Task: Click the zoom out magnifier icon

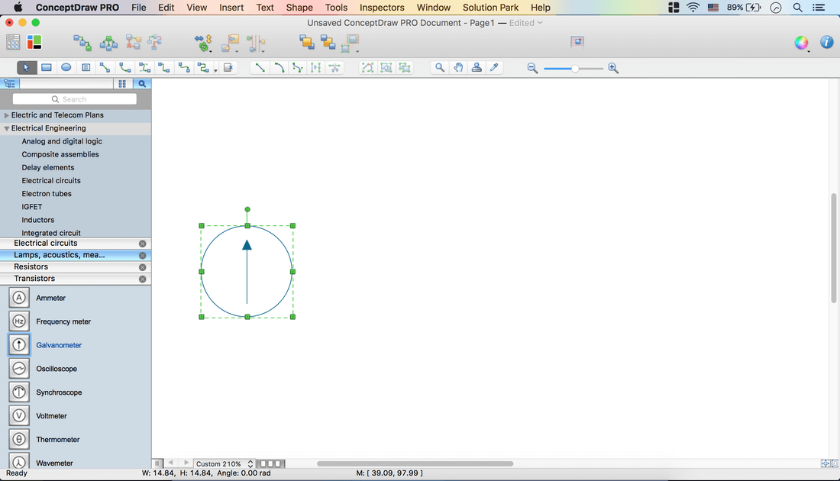Action: [x=532, y=69]
